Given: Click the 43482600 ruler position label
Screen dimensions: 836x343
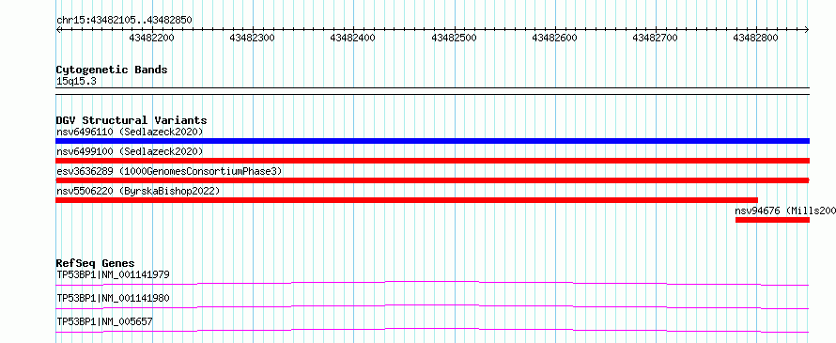Looking at the screenshot, I should point(554,39).
